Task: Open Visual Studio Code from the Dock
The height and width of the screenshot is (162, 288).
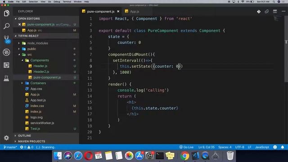Action: (x=195, y=156)
